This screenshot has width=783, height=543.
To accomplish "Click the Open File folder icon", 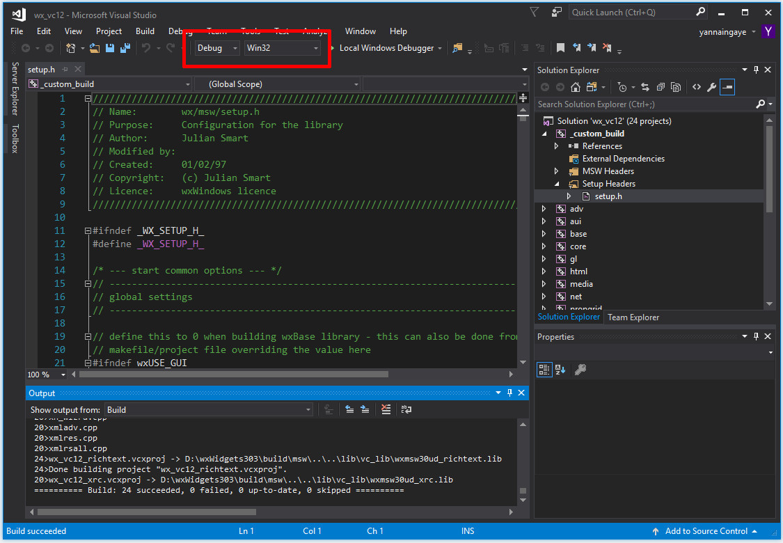I will 95,48.
